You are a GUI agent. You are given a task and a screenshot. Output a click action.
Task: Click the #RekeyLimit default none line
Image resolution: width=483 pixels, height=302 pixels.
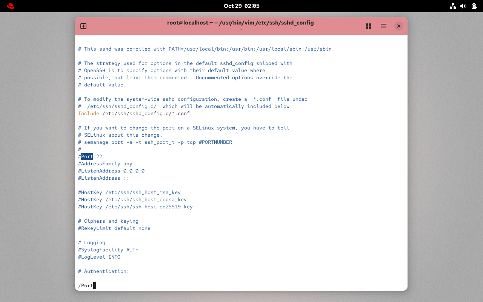114,228
